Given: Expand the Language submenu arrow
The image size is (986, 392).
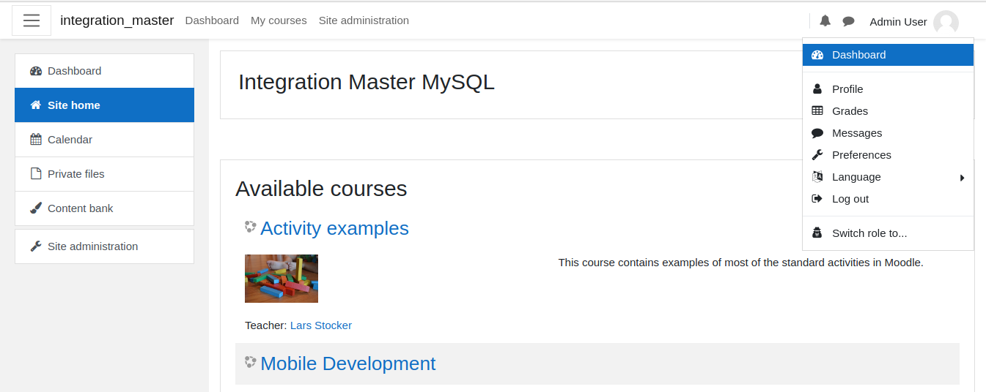Looking at the screenshot, I should pos(962,178).
